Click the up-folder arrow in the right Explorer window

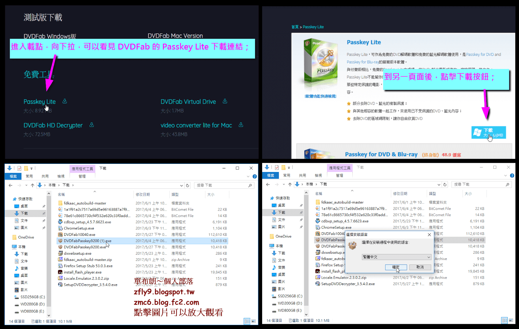click(x=290, y=184)
